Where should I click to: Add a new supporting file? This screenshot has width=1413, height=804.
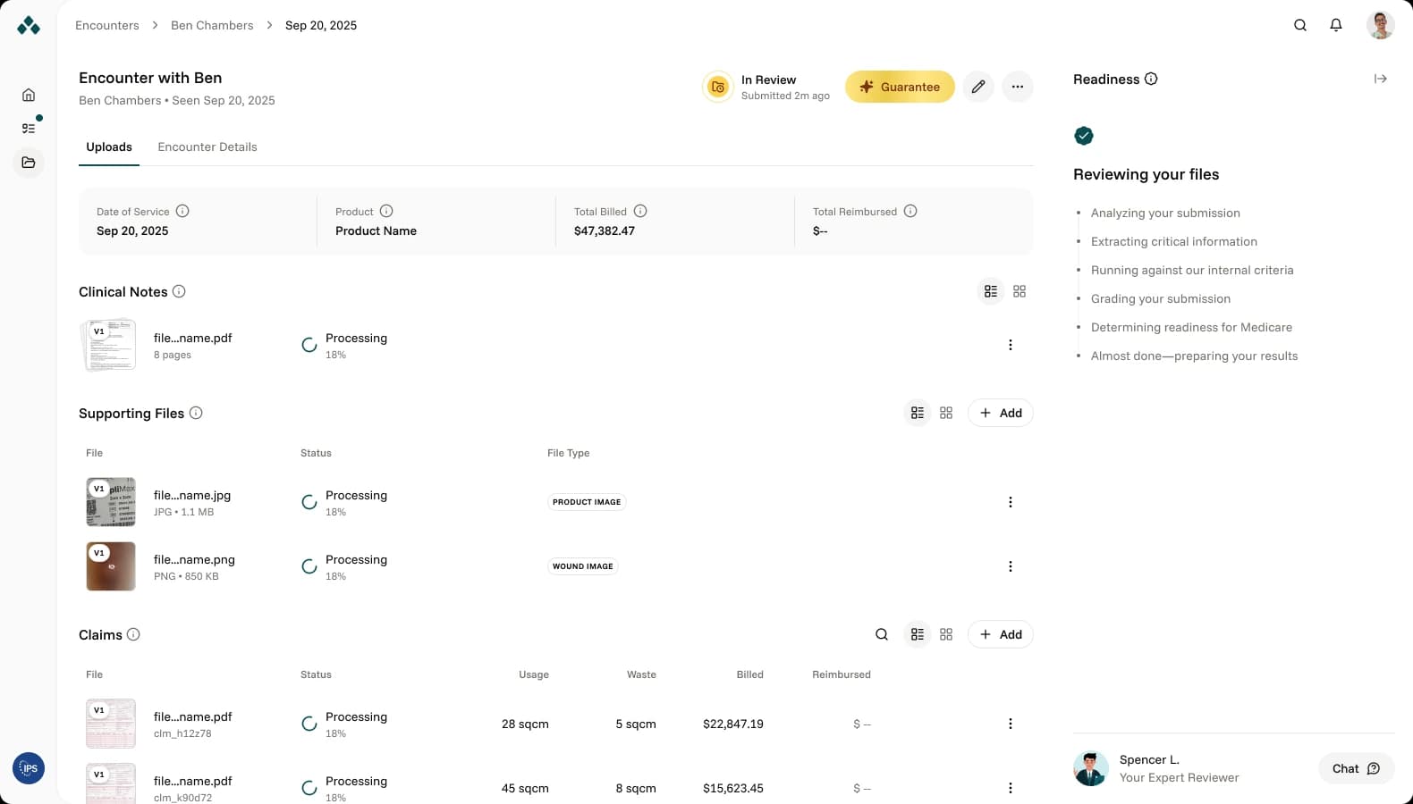tap(1001, 413)
